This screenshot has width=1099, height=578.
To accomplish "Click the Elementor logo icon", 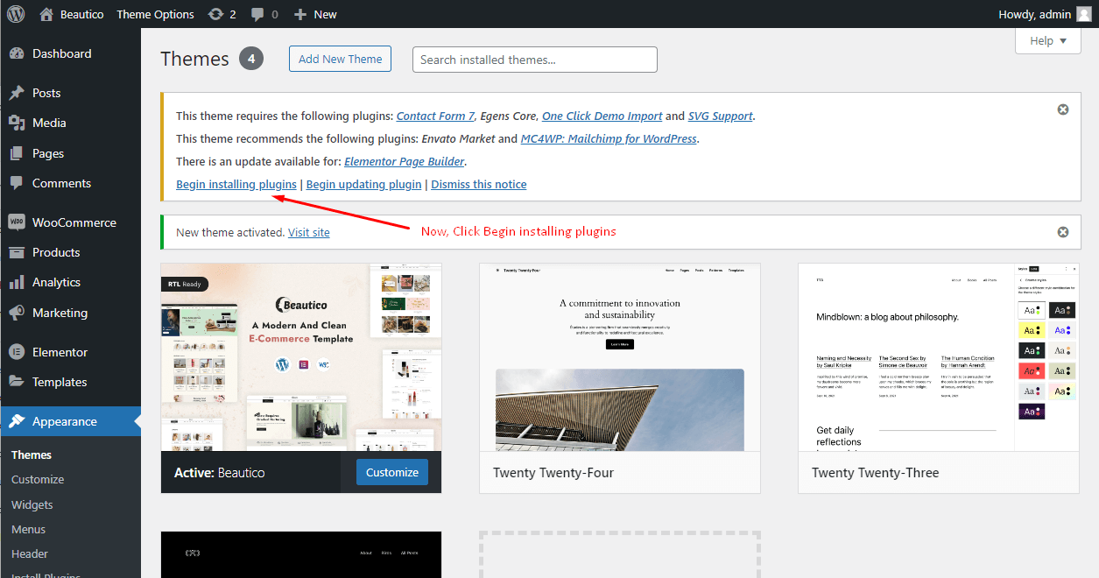I will pos(17,352).
